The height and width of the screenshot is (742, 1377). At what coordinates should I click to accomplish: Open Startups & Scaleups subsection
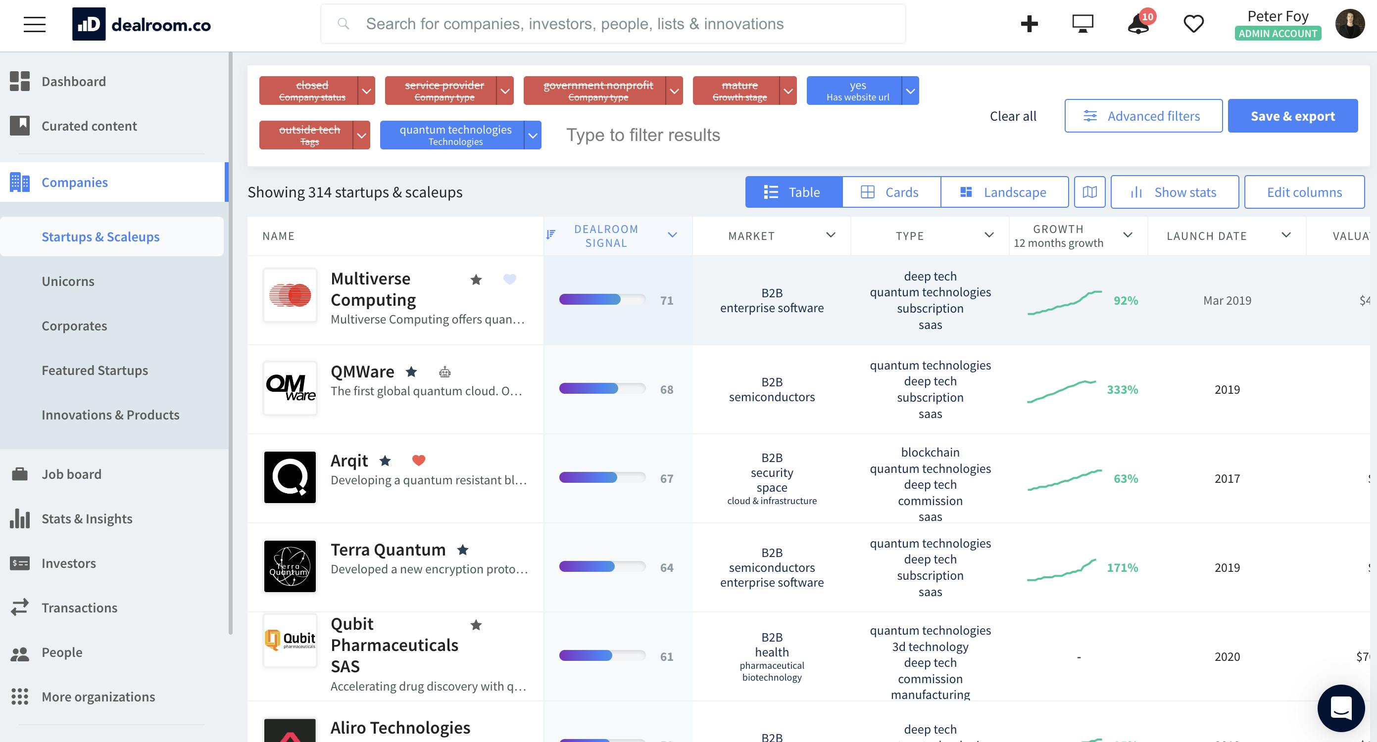(112, 236)
